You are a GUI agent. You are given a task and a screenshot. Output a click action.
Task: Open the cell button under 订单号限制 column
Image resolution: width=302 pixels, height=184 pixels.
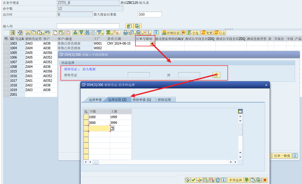tap(152, 44)
